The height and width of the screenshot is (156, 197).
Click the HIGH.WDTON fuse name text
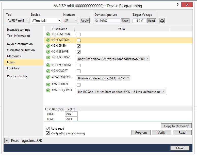60,40
